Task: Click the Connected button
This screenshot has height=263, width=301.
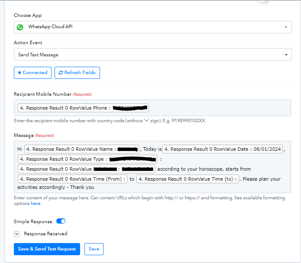Action: [32, 73]
